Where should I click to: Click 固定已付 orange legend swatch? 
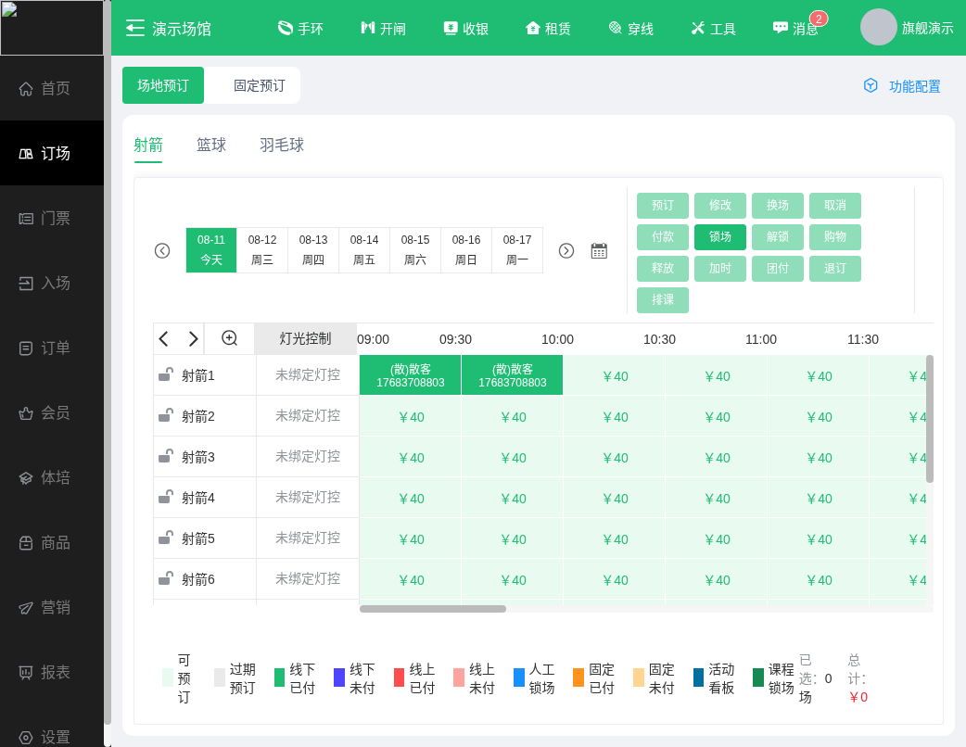[x=578, y=677]
